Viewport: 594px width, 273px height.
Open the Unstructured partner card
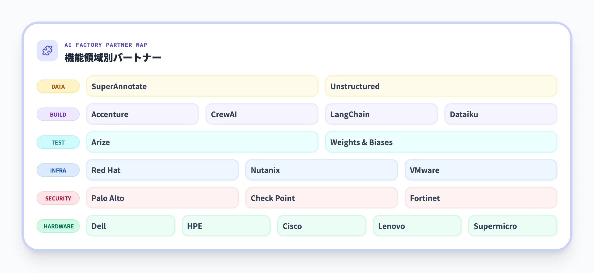tap(441, 86)
